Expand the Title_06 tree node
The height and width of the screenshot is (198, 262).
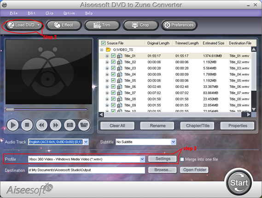[107, 87]
